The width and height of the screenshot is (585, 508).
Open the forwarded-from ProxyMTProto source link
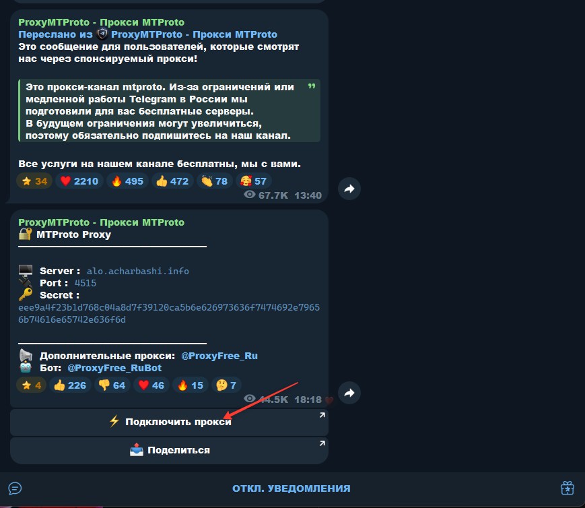click(194, 34)
